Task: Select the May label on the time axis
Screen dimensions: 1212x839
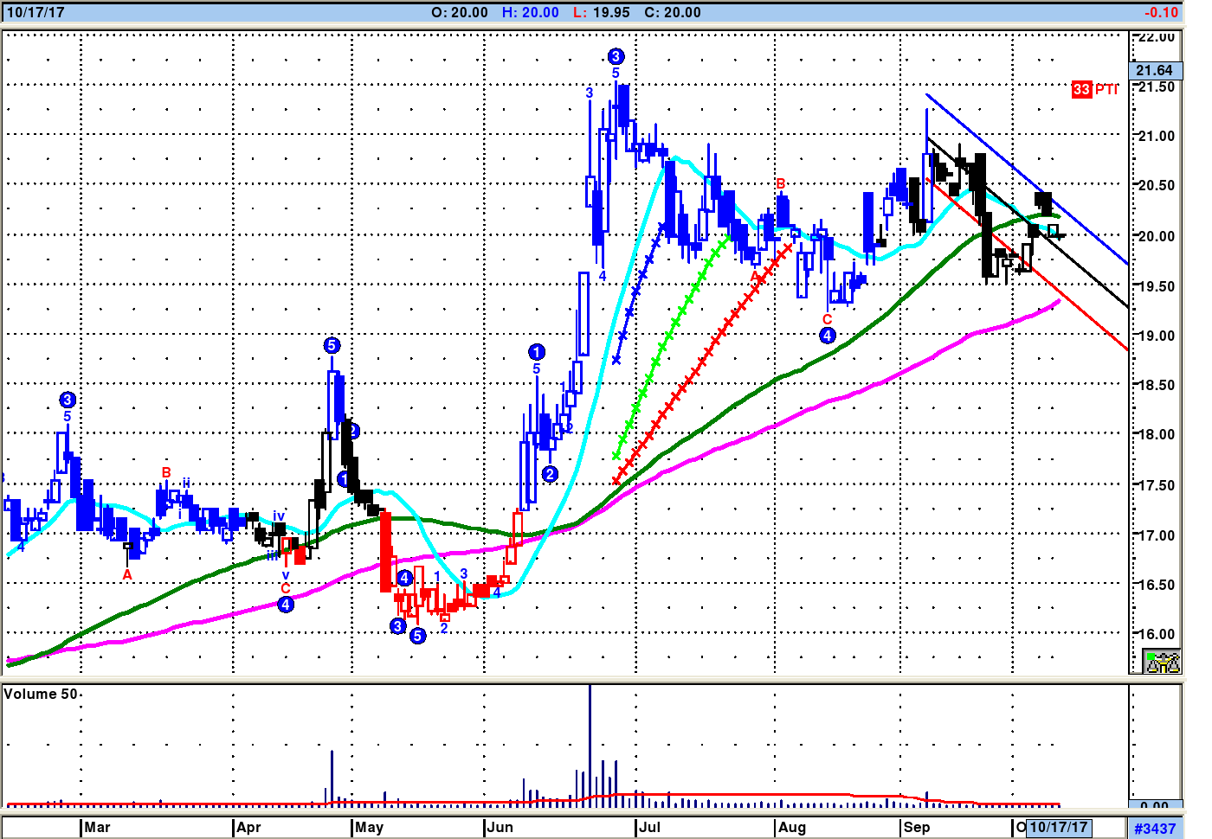Action: coord(369,828)
